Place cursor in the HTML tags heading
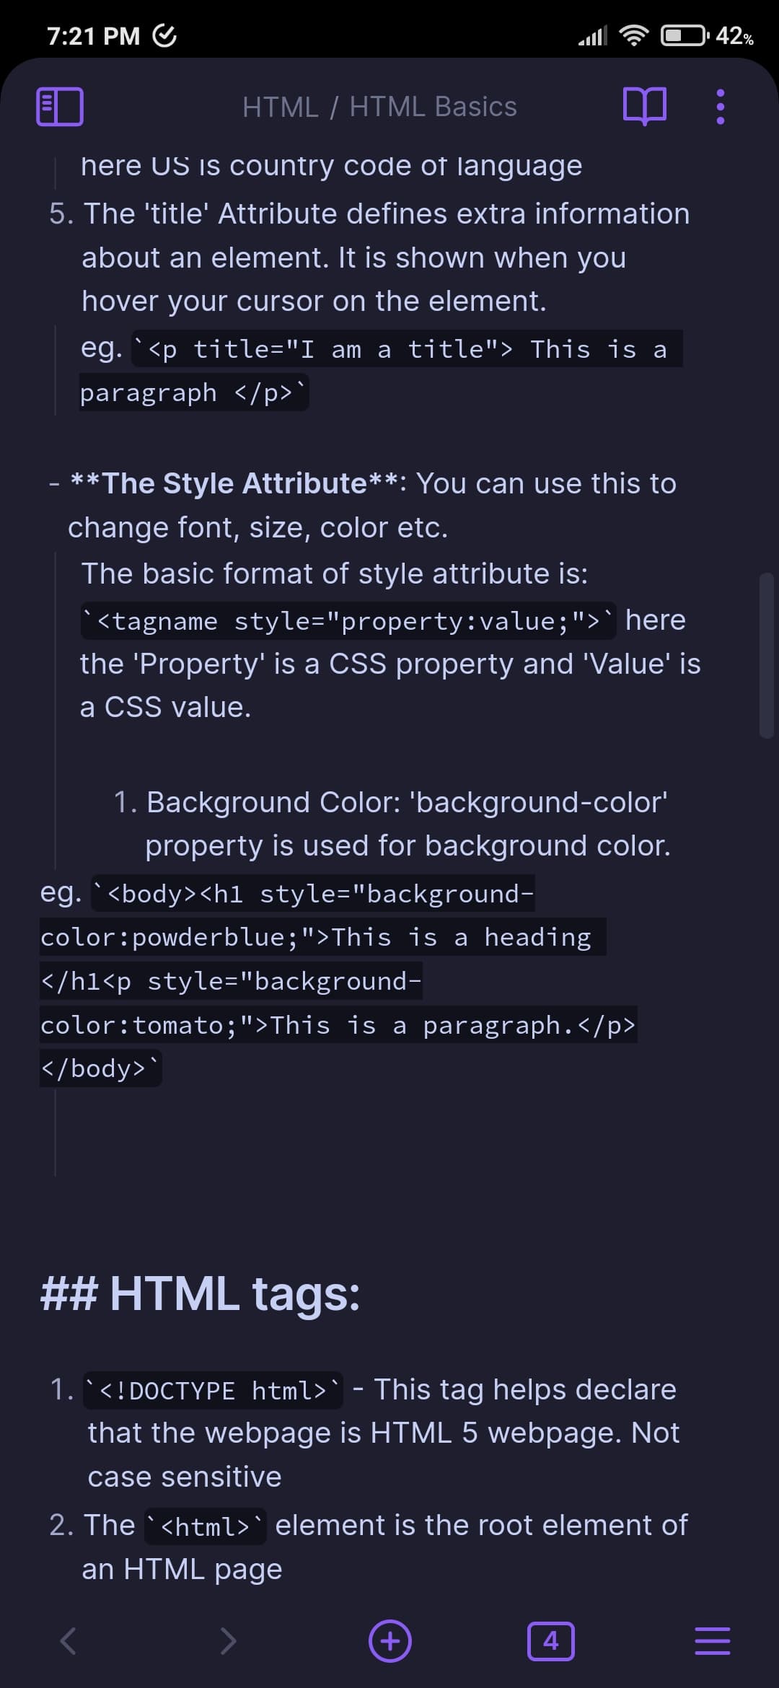Viewport: 779px width, 1688px height. click(235, 1293)
